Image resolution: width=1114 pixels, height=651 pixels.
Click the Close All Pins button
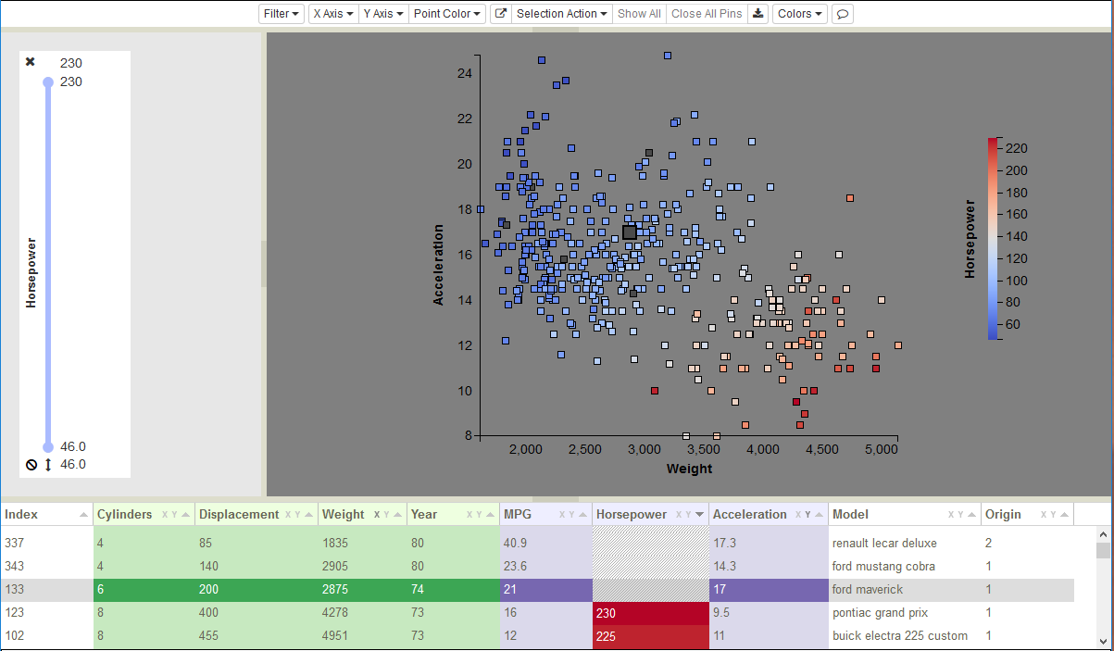pos(707,14)
